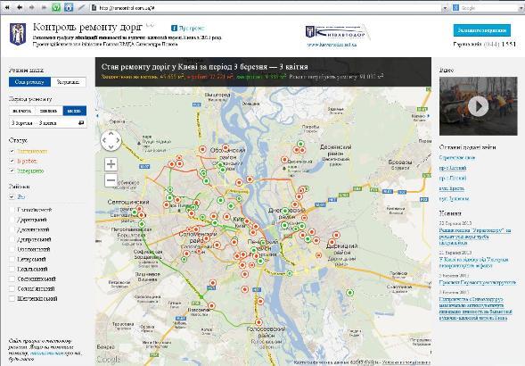Uncheck the green completed status checkbox
Screen dimensions: 525x366
[x=12, y=171]
